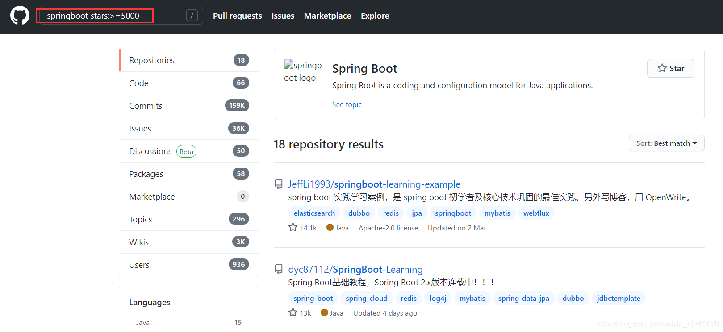Screen dimensions: 723x332
Task: Click the spring-data-jpa topic tag
Action: (523, 298)
